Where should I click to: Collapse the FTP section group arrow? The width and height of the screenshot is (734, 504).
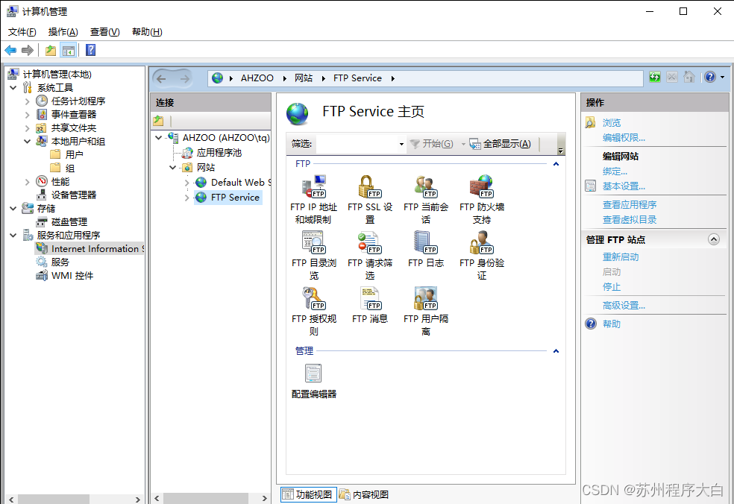coord(556,164)
